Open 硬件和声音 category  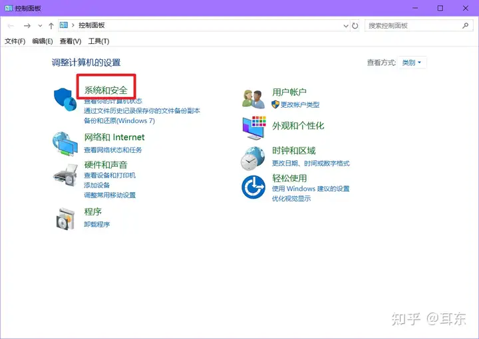tap(106, 165)
